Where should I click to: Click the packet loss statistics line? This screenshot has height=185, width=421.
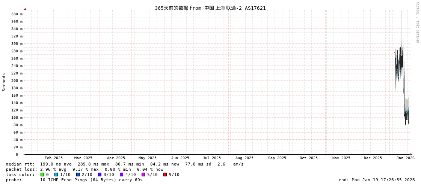click(x=85, y=169)
